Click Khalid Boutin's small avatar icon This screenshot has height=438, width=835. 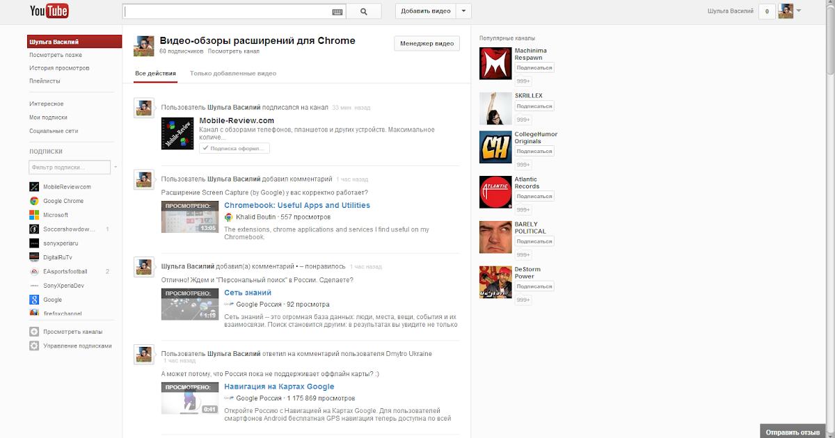[228, 217]
